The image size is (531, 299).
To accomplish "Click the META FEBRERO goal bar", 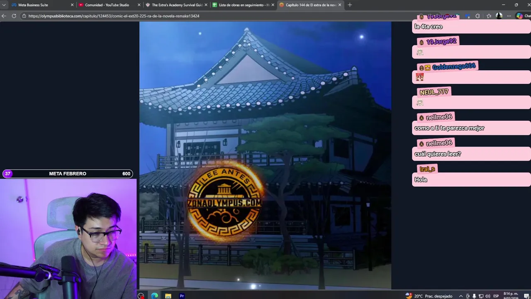I will pos(68,174).
